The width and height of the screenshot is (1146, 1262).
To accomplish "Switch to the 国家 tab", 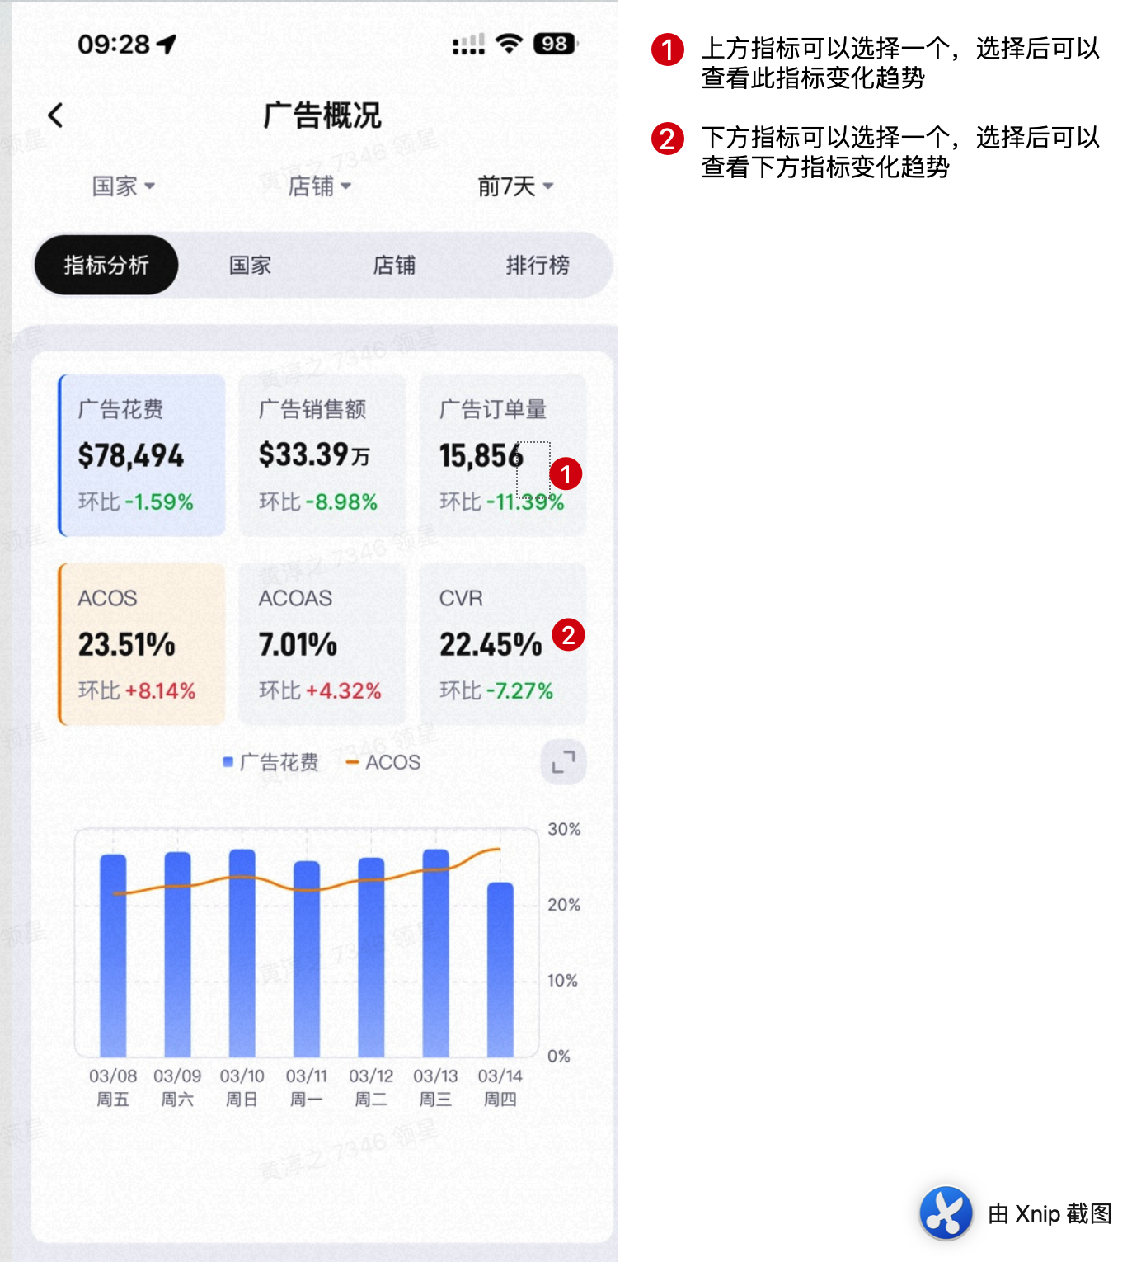I will click(250, 265).
